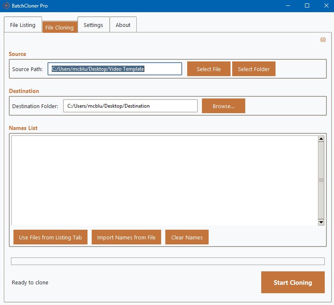Close the BatchCloner Pro window
This screenshot has height=305, width=334.
click(326, 6)
